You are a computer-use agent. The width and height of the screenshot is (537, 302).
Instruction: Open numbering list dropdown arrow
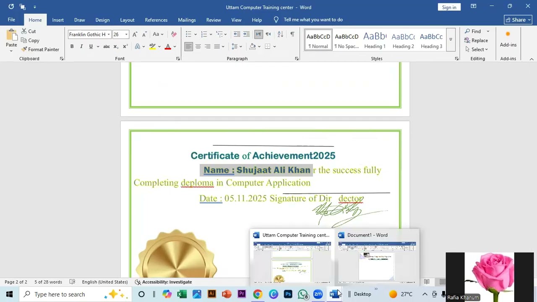pyautogui.click(x=211, y=34)
